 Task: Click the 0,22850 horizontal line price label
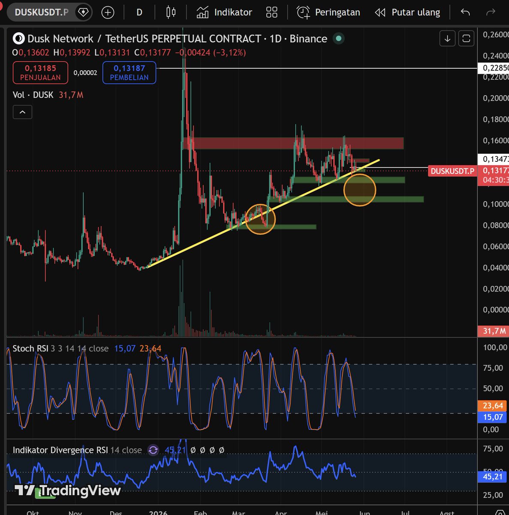[493, 68]
